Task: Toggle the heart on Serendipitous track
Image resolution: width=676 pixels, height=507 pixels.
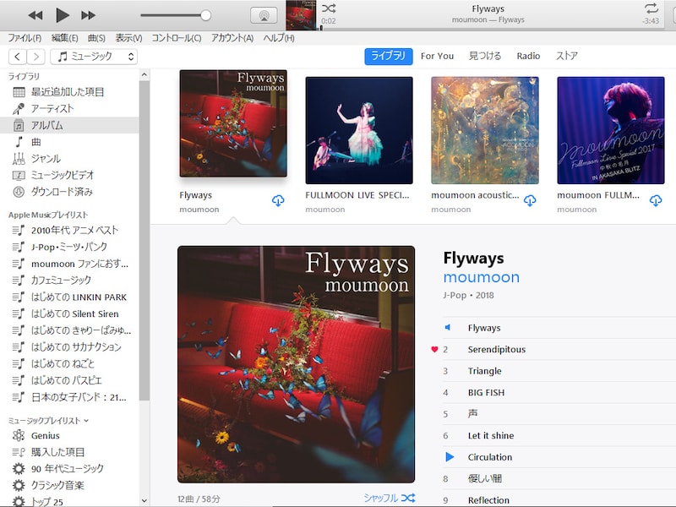Action: point(434,350)
